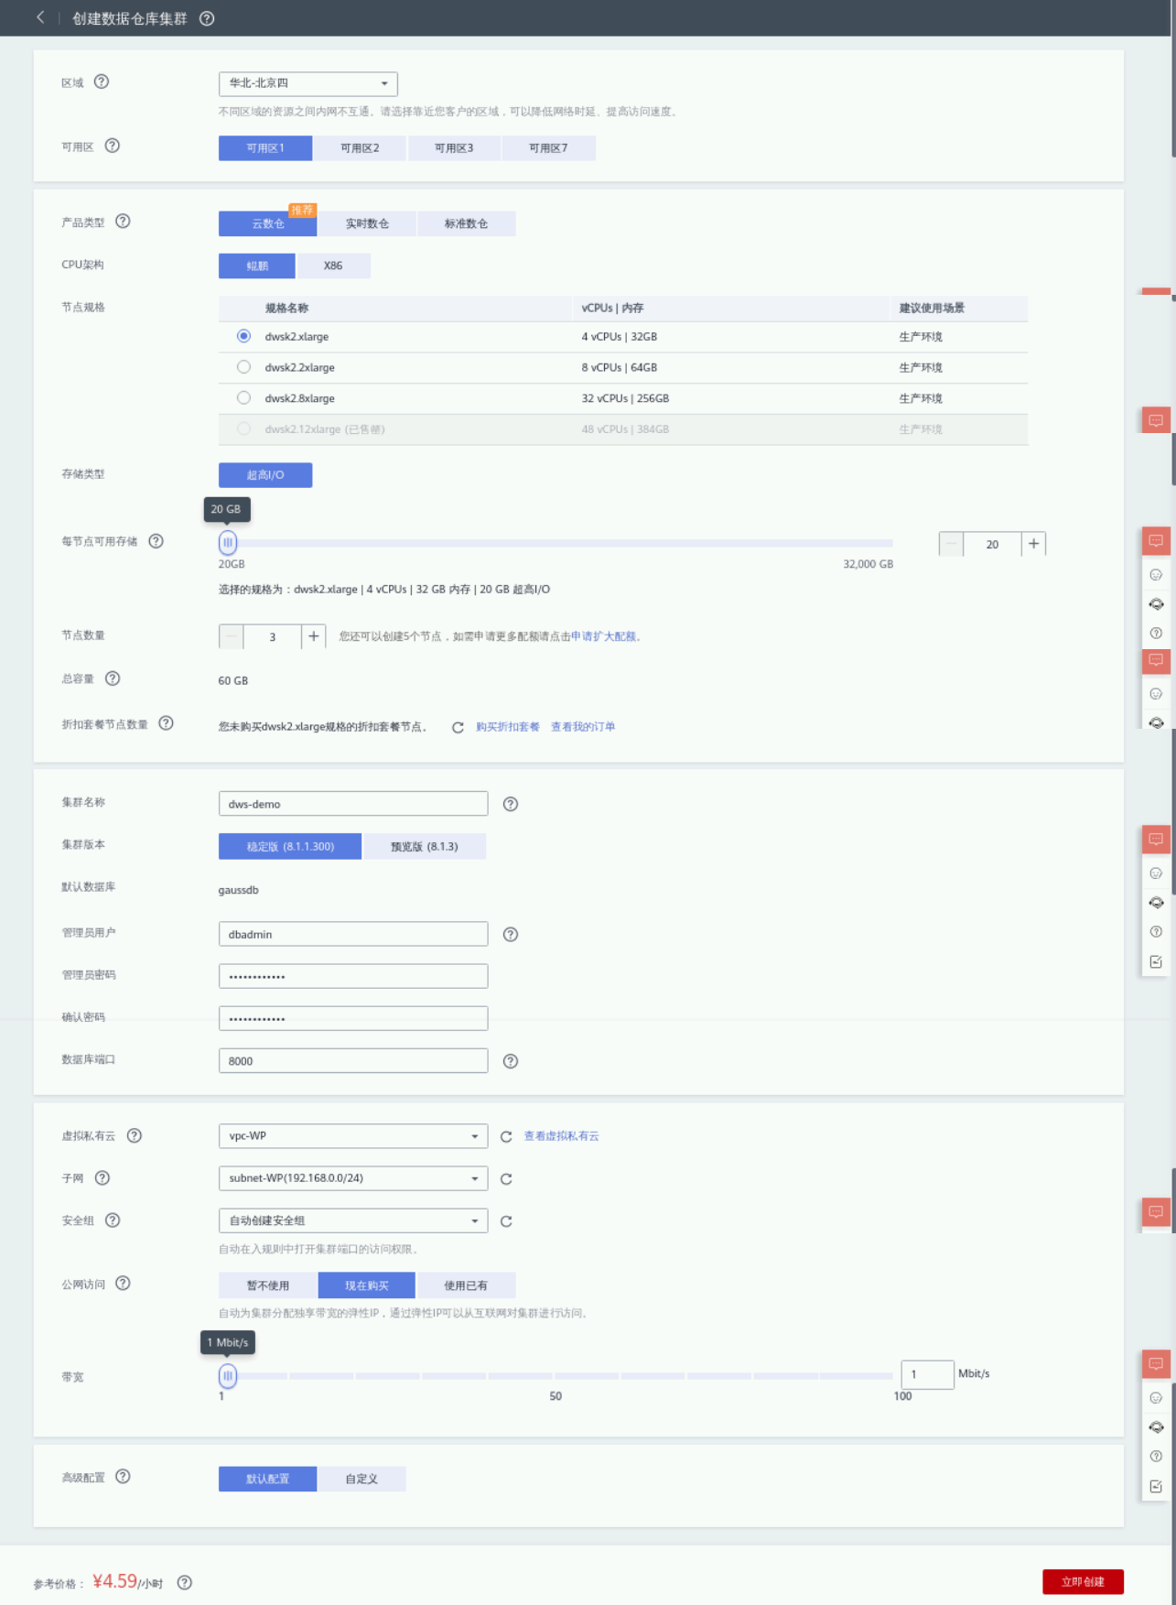Screen dimensions: 1176x1605
Task: Open 购买折扣套餐 link
Action: coord(508,727)
